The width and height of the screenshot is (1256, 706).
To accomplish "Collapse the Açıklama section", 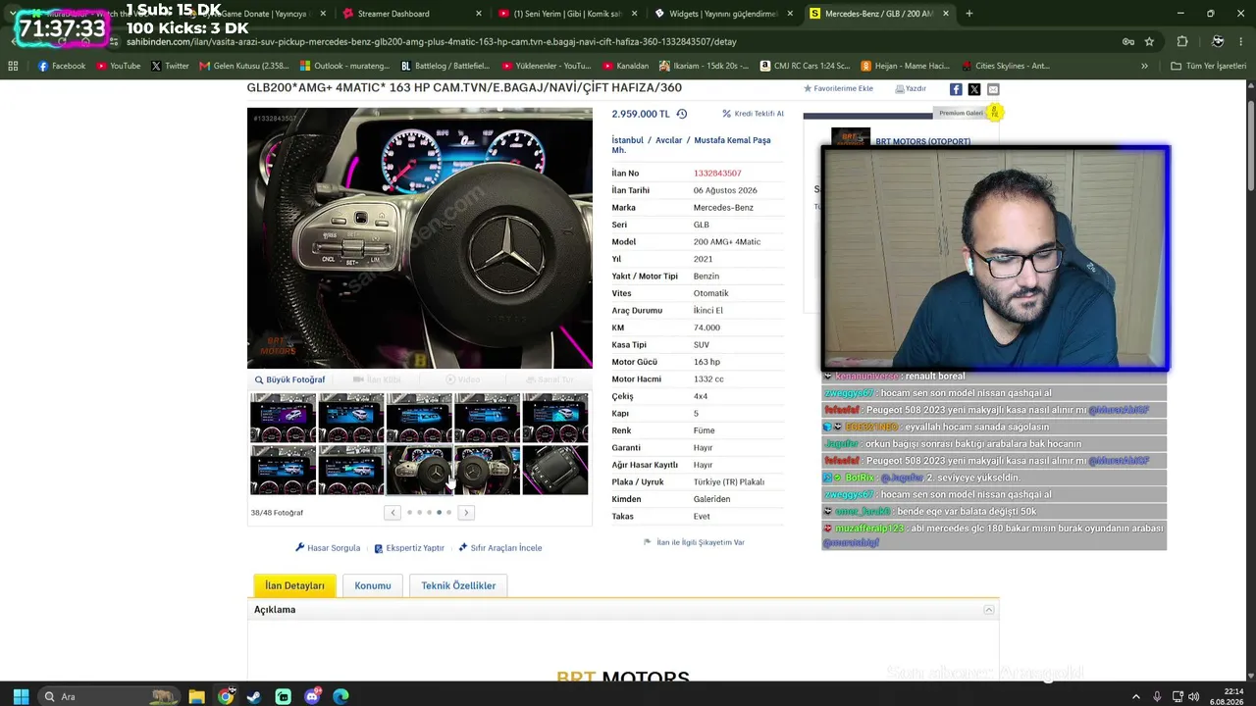I will [x=988, y=610].
